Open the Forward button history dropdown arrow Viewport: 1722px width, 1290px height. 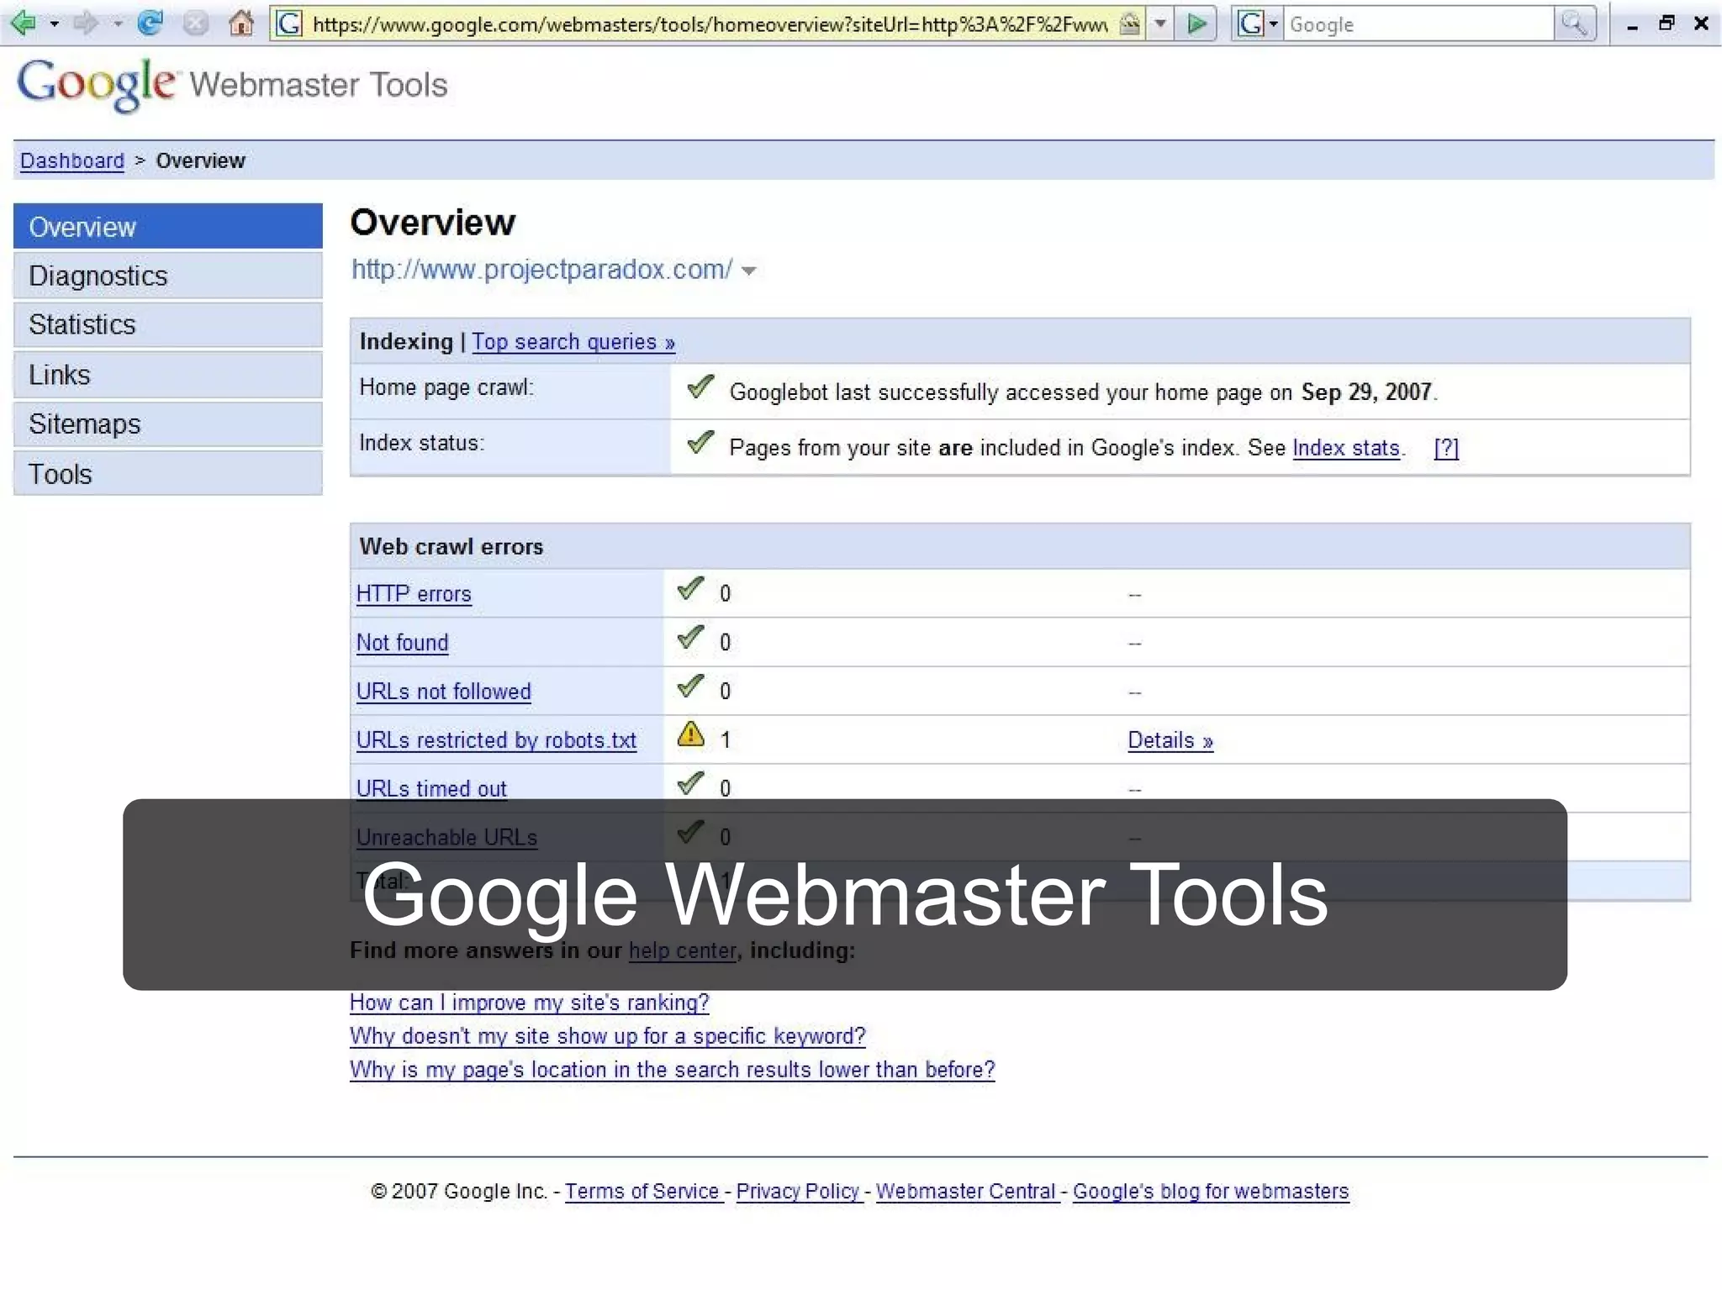pos(117,24)
